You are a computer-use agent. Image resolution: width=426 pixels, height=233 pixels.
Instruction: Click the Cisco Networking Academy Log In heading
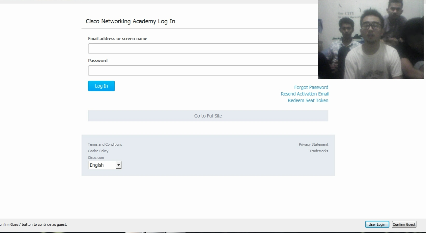pyautogui.click(x=130, y=21)
